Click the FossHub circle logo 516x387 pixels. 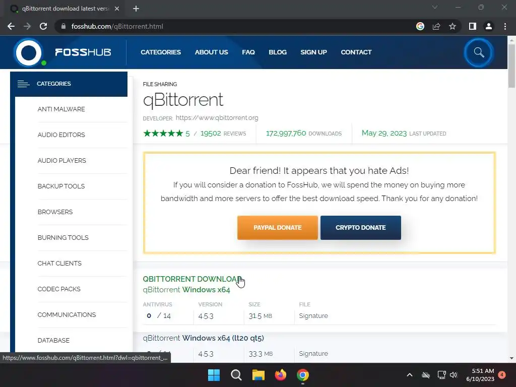click(x=29, y=52)
